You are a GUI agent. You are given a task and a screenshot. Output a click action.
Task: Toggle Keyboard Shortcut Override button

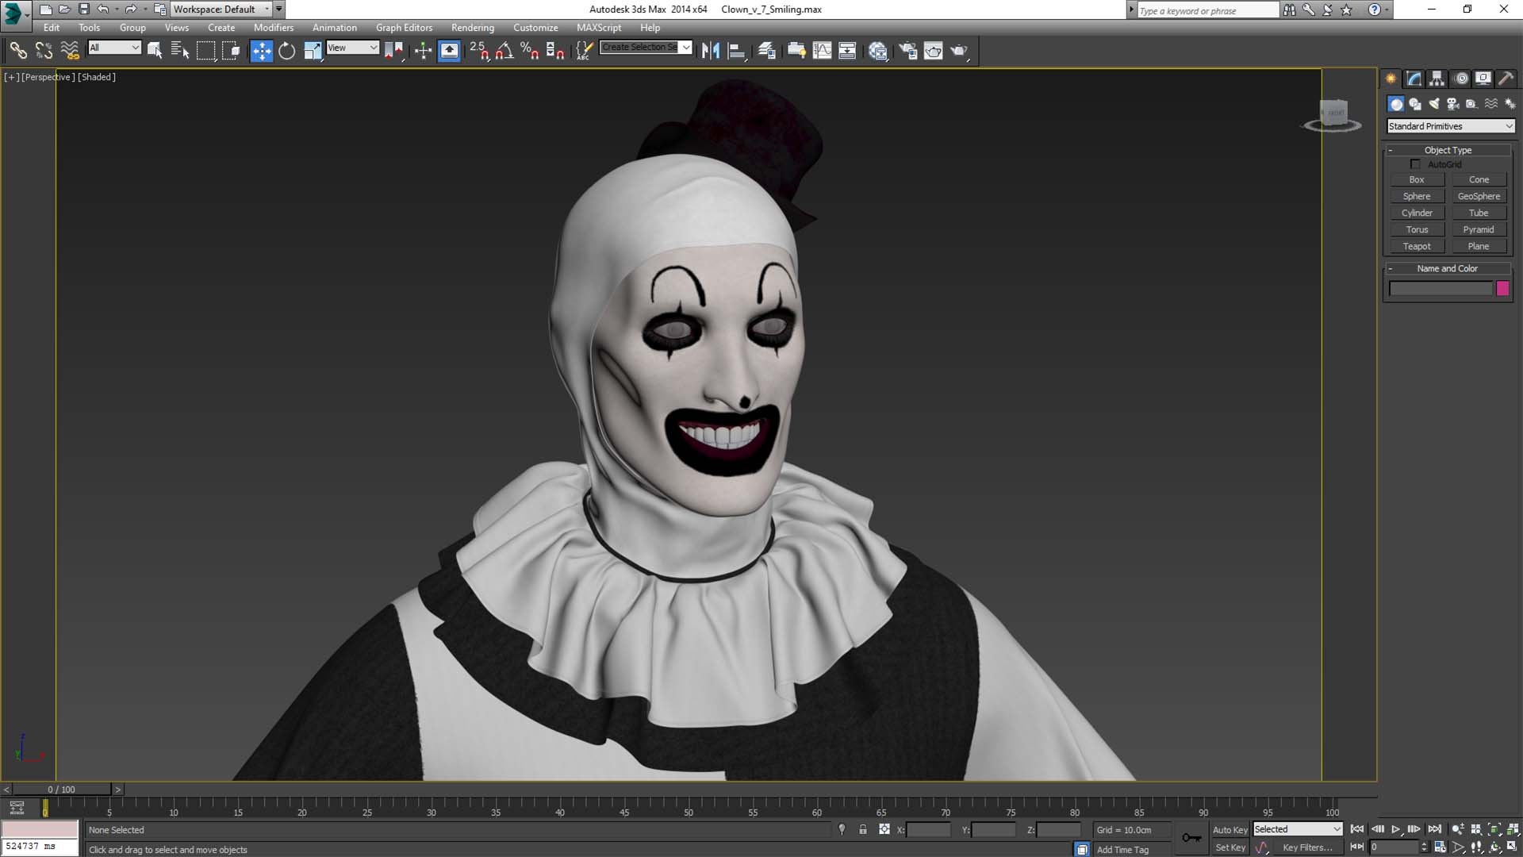pyautogui.click(x=449, y=51)
